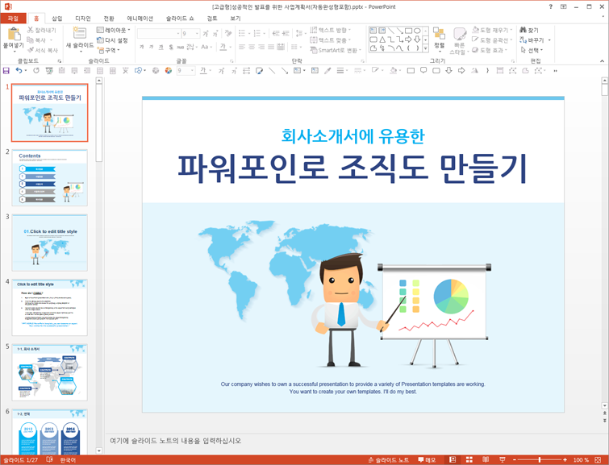Select slide 2 Contents thumbnail
Screen dimensions: 609x465
point(50,178)
